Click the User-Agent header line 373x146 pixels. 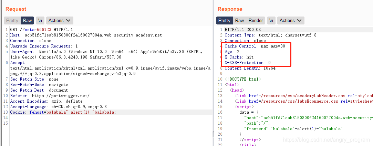106,54
